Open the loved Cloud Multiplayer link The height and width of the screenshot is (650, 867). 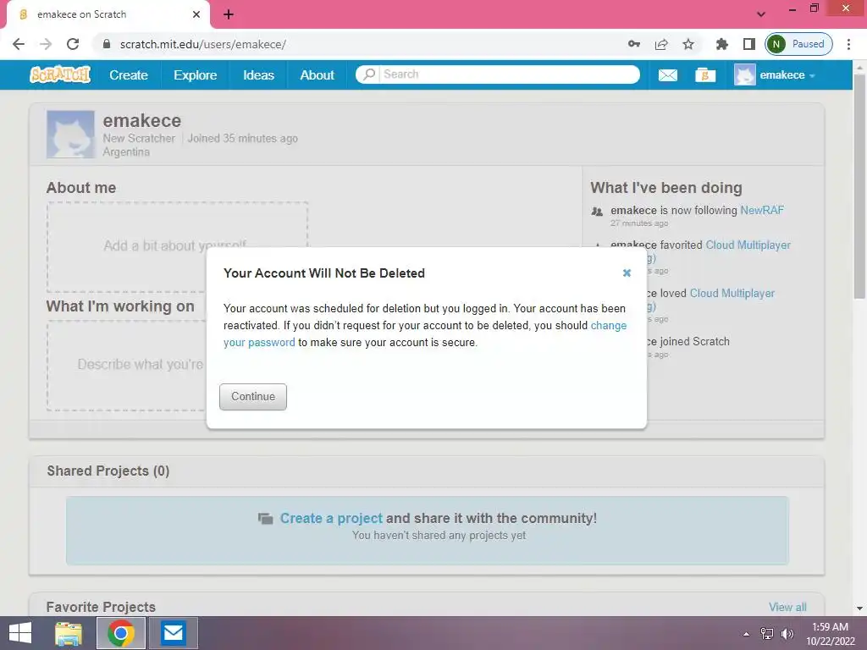point(732,293)
